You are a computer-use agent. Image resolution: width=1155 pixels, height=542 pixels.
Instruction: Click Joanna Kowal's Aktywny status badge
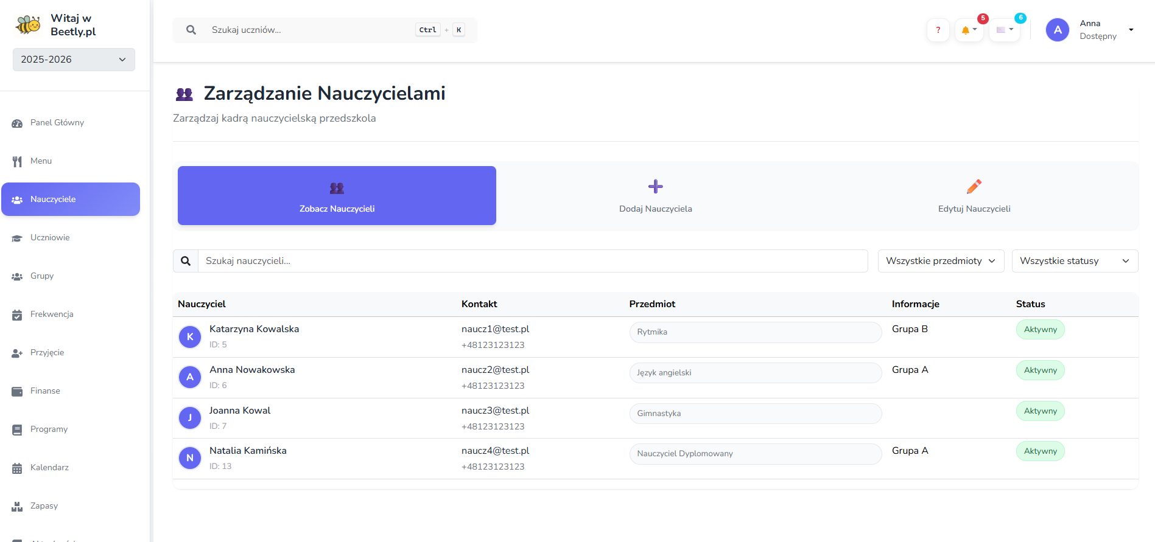coord(1040,411)
